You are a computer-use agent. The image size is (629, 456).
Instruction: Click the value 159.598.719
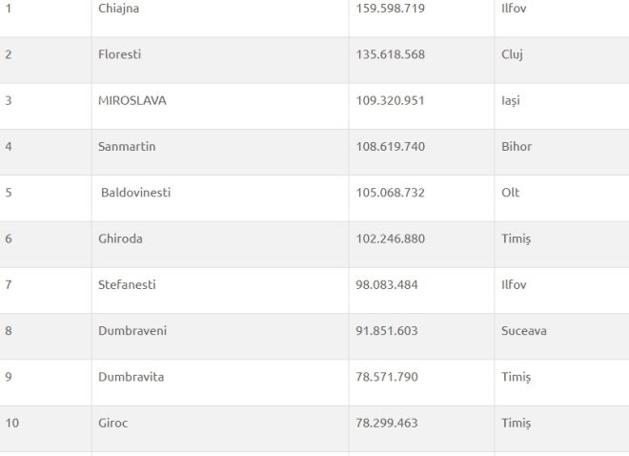pos(391,9)
